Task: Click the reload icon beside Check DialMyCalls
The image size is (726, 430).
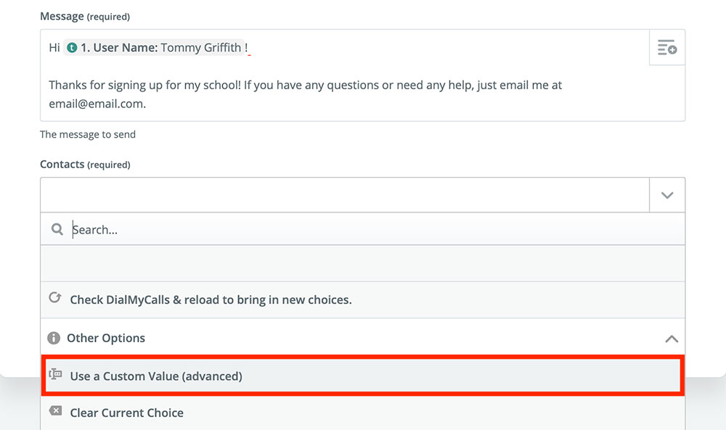Action: coord(54,299)
